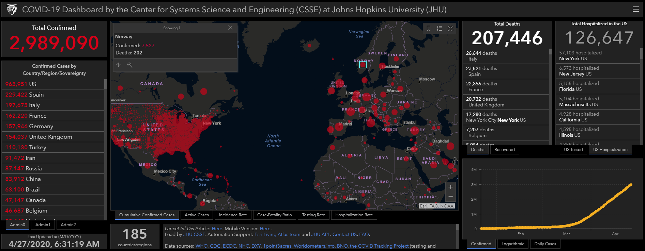
Task: Open the COVID Tracking Project link
Action: pyautogui.click(x=379, y=246)
